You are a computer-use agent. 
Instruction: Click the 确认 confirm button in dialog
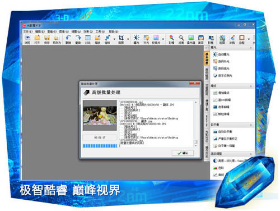click(183, 153)
